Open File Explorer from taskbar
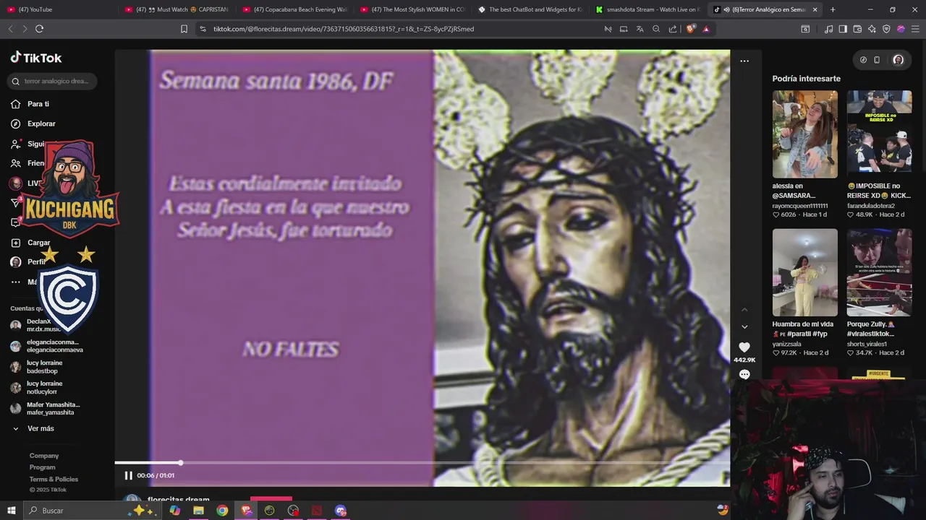The height and width of the screenshot is (520, 926). click(x=198, y=511)
